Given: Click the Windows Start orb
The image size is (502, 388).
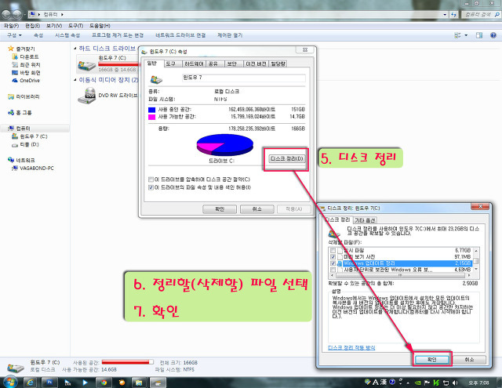Looking at the screenshot, I should coord(10,382).
